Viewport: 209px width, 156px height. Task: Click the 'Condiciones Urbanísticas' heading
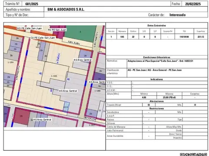click(x=157, y=57)
